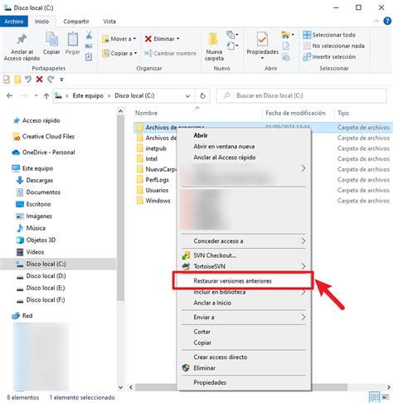Viewport: 393px width, 403px height.
Task: Expand the address bar history dropdown
Action: coord(187,96)
